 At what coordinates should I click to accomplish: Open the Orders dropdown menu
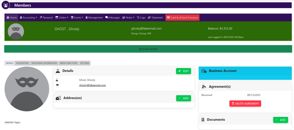(x=62, y=18)
